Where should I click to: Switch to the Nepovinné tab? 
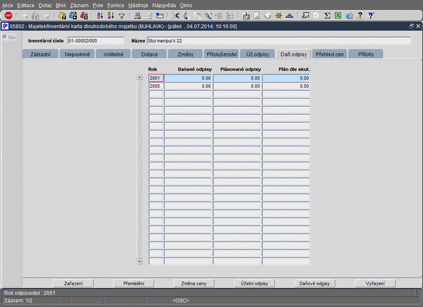click(77, 54)
